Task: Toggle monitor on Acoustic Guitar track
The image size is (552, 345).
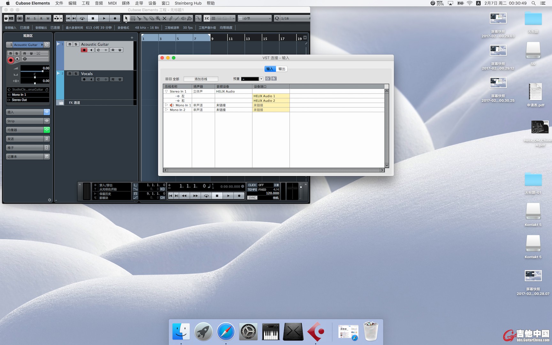Action: 91,50
